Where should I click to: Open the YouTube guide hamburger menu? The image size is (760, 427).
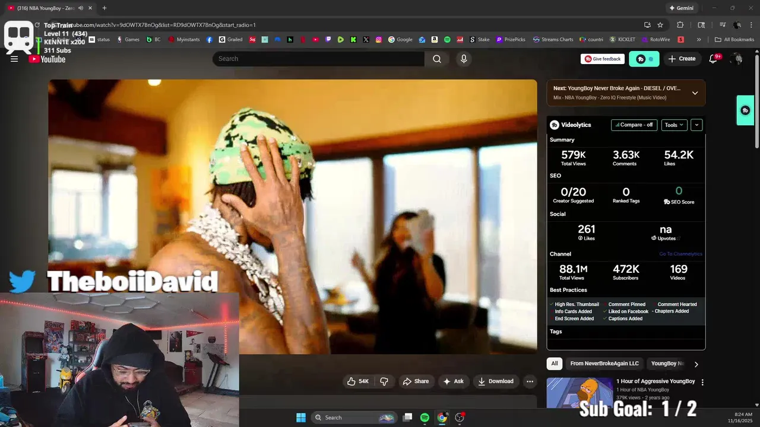[x=14, y=59]
